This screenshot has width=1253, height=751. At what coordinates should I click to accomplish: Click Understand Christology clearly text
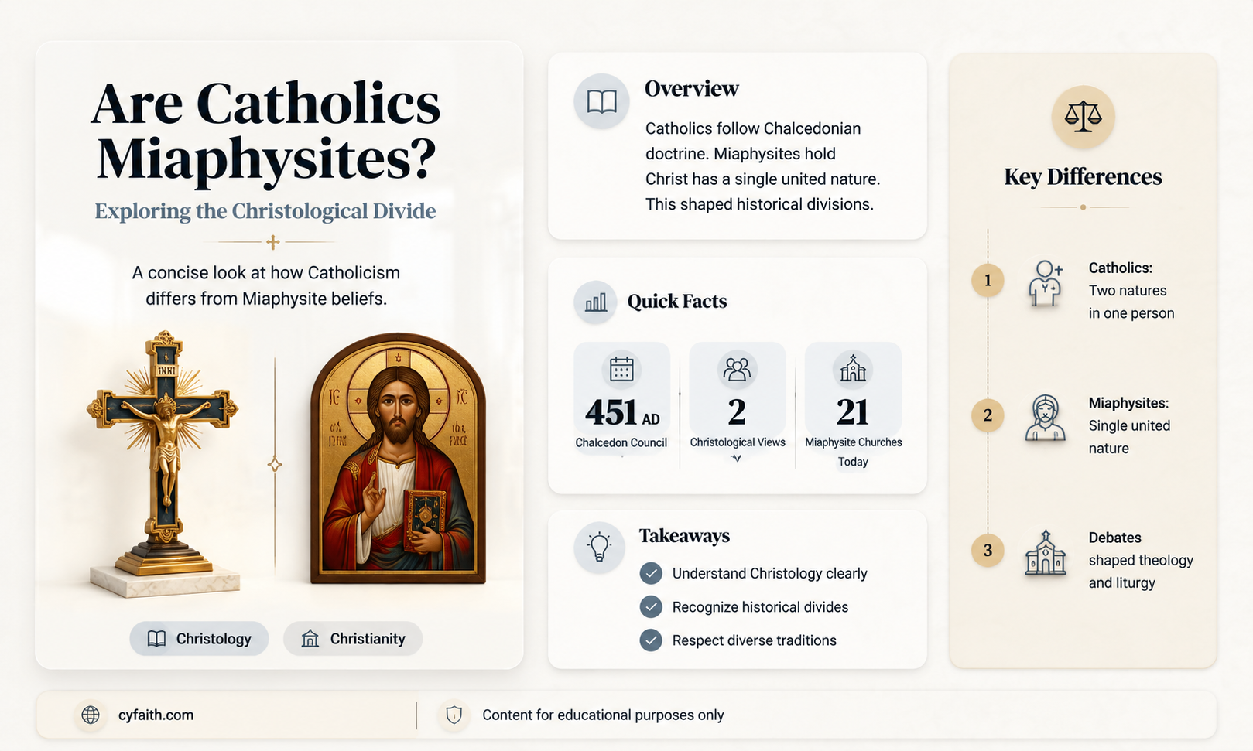pos(769,574)
